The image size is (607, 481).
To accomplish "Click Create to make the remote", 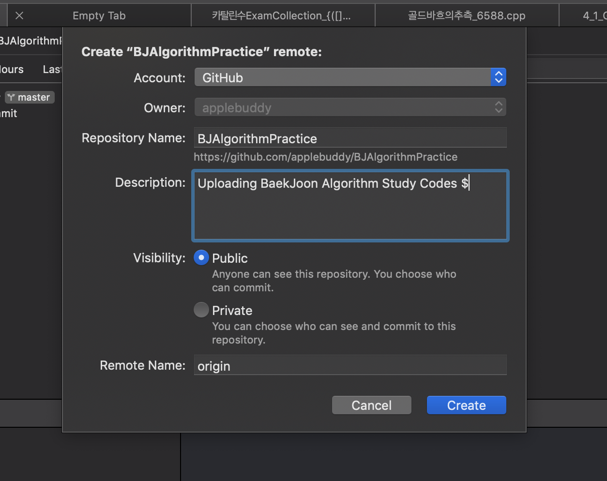I will click(466, 405).
